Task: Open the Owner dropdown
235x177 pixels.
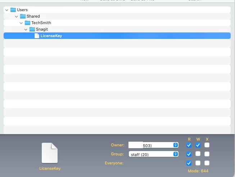Action: 153,145
